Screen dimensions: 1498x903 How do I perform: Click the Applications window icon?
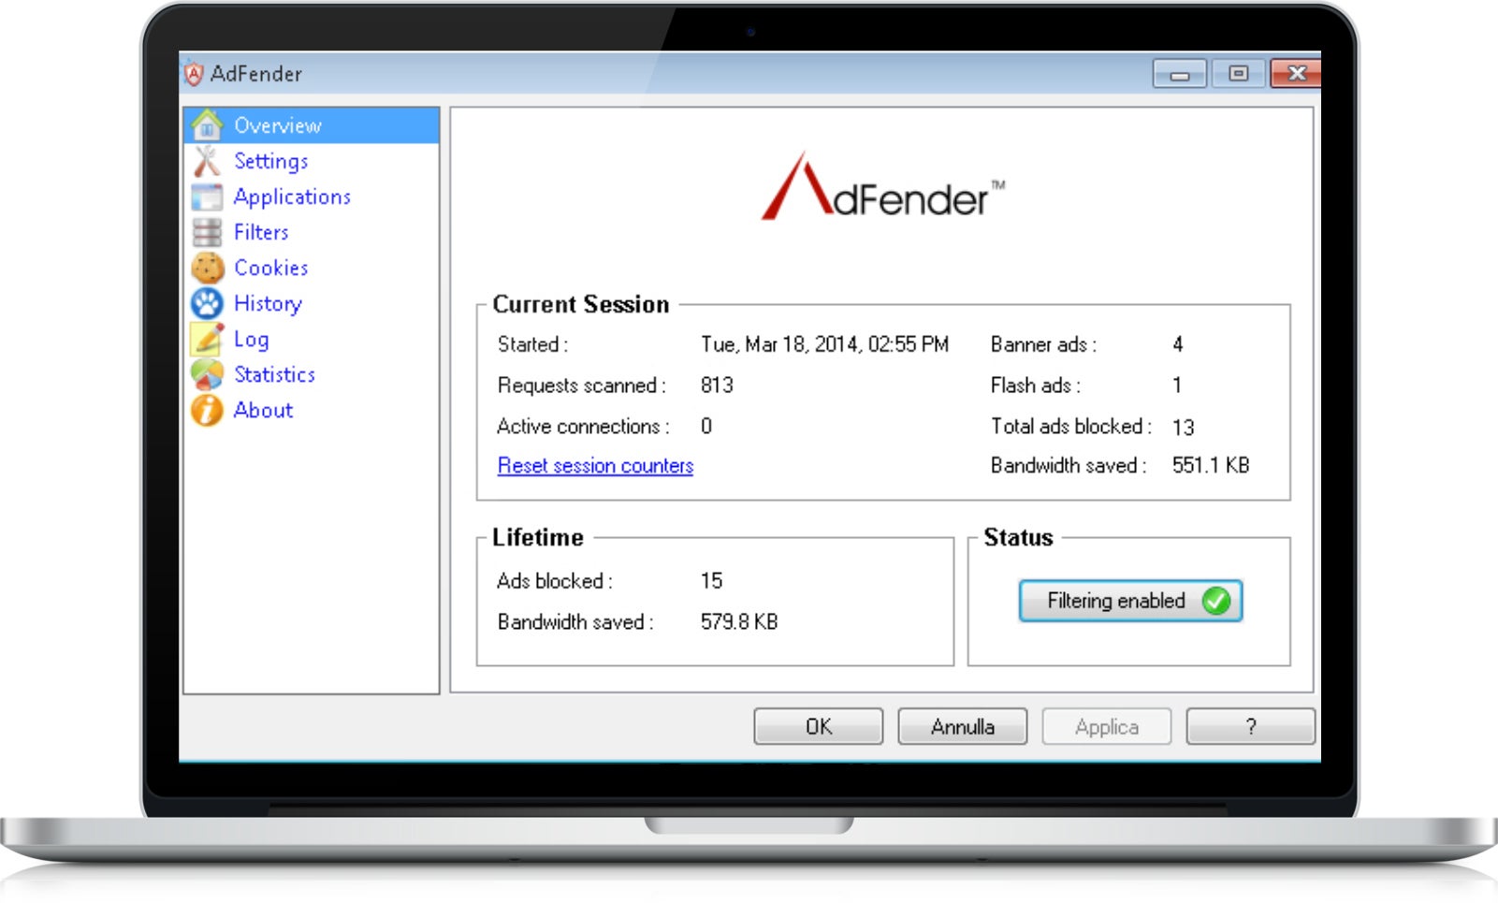[207, 197]
